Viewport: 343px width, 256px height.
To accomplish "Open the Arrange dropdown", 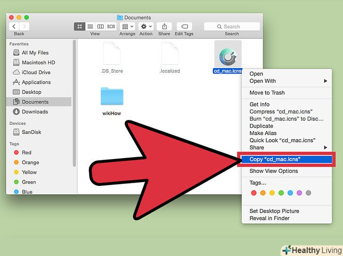I will pos(128,27).
